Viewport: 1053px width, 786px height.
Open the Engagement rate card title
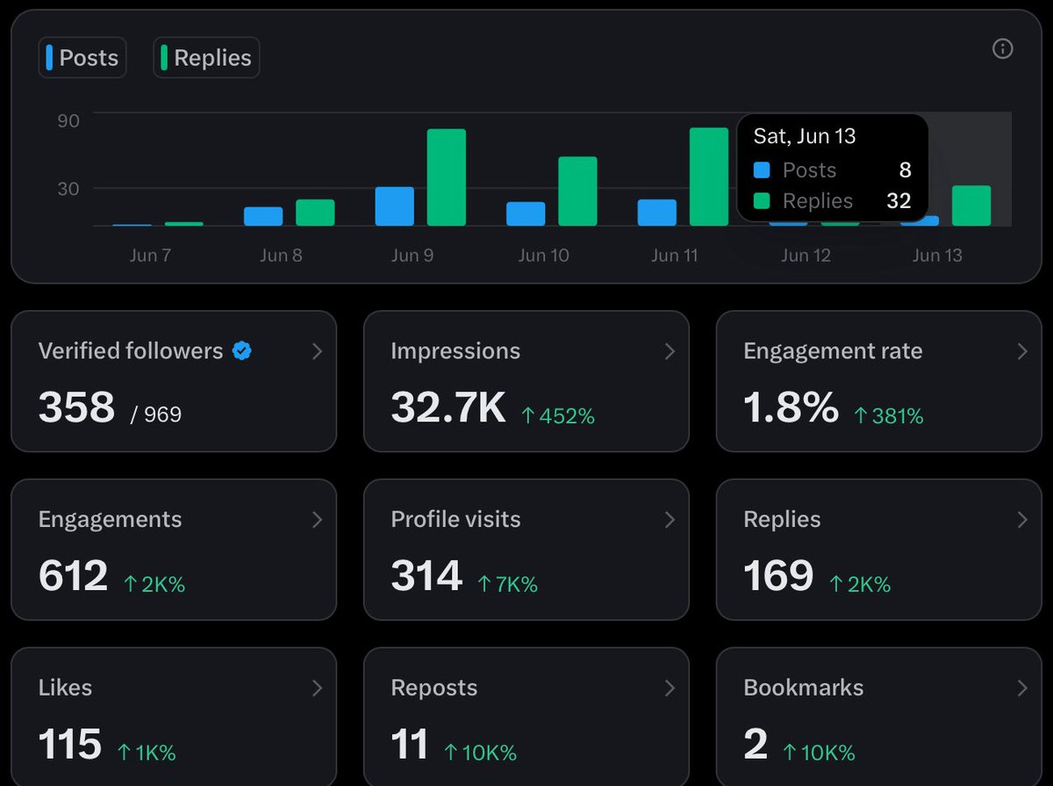pos(833,351)
